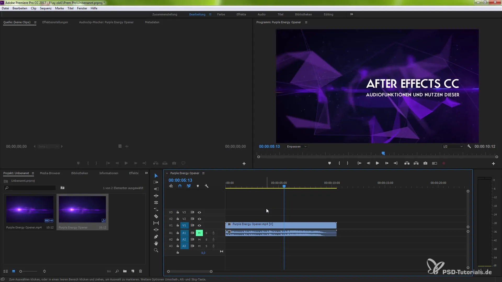Viewport: 502px width, 282px height.
Task: Select the Slip tool
Action: (x=156, y=223)
